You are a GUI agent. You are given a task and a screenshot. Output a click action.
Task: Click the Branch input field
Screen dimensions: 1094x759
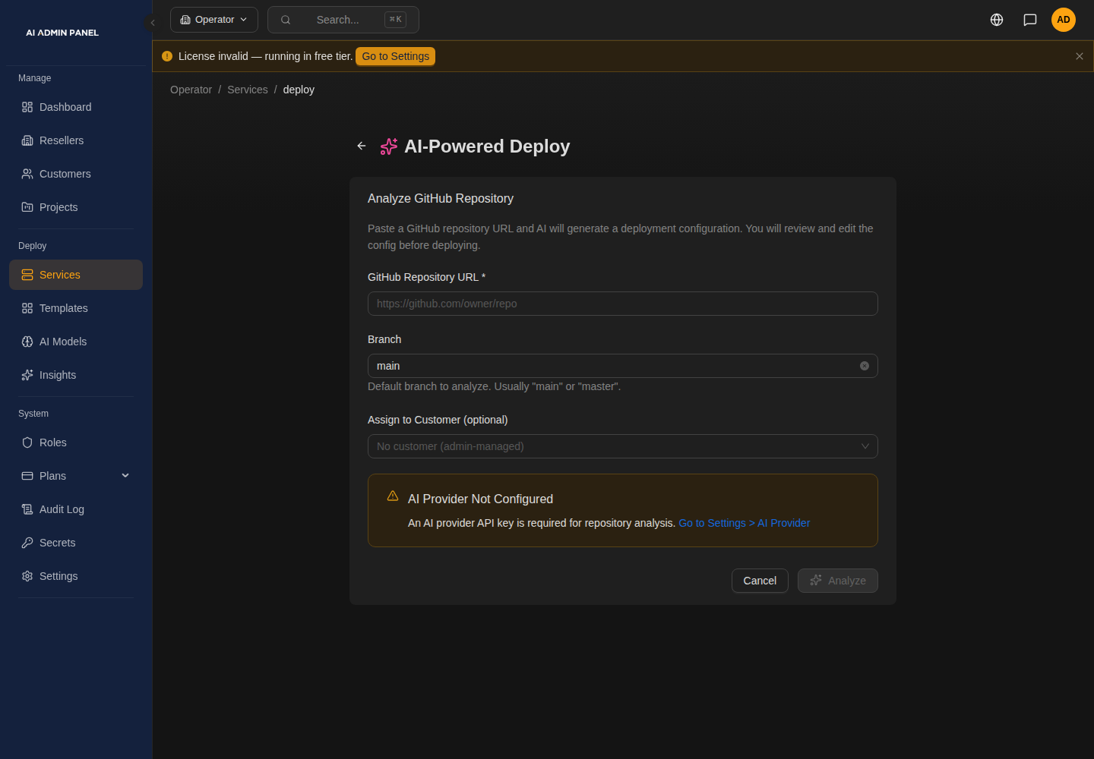623,366
